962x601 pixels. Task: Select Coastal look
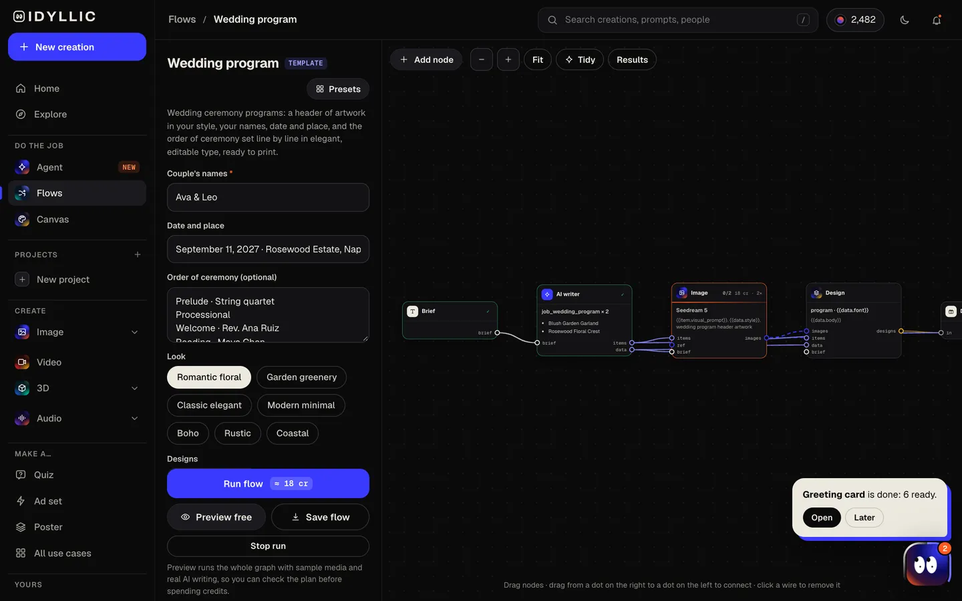coord(293,433)
